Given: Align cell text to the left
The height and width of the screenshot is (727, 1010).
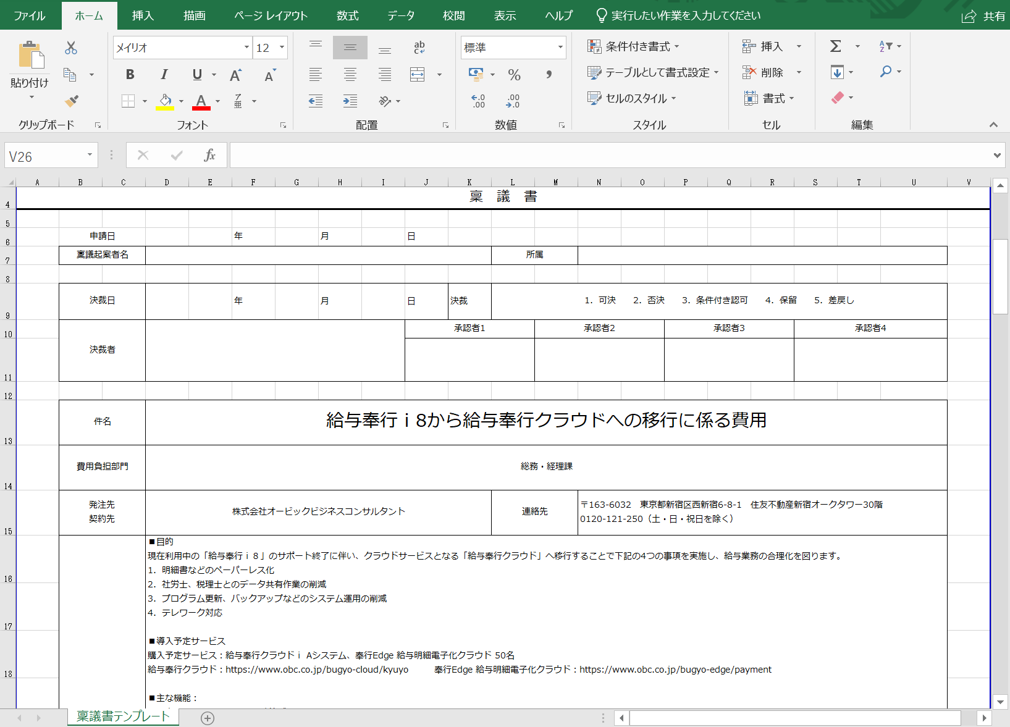Looking at the screenshot, I should click(x=316, y=75).
